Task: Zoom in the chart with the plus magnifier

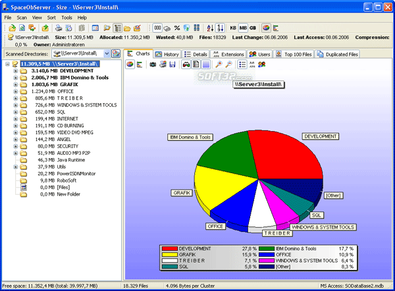Action: click(219, 65)
